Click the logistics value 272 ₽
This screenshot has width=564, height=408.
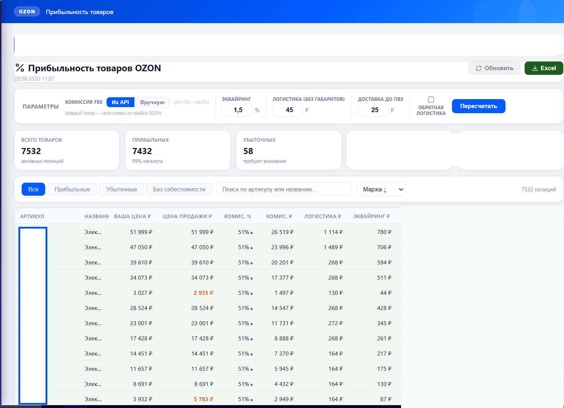[335, 323]
